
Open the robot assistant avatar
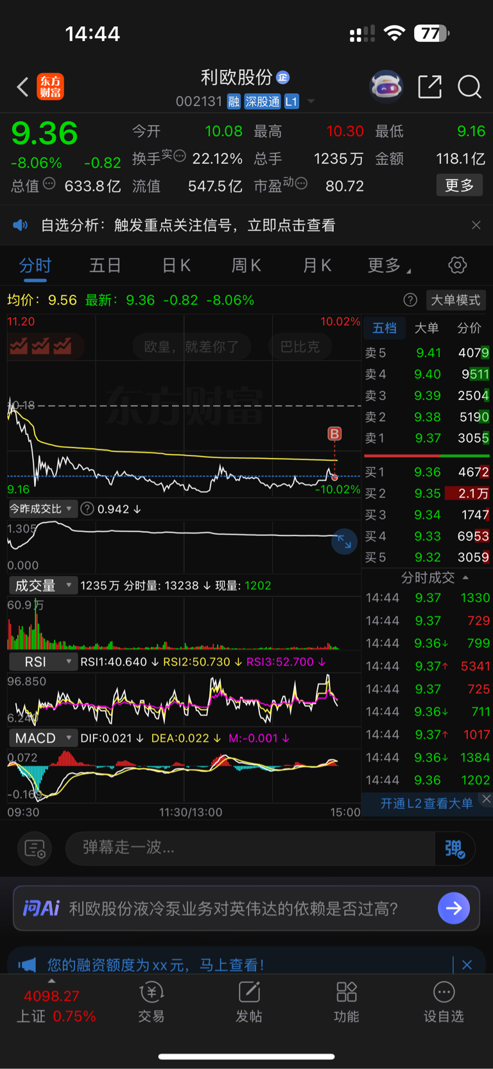tap(386, 86)
